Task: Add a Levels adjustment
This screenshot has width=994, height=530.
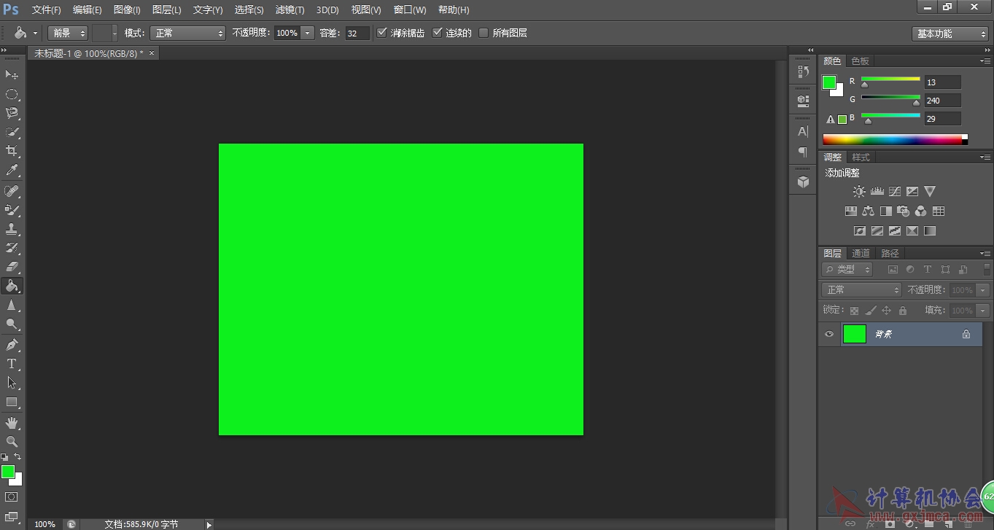Action: 877,191
